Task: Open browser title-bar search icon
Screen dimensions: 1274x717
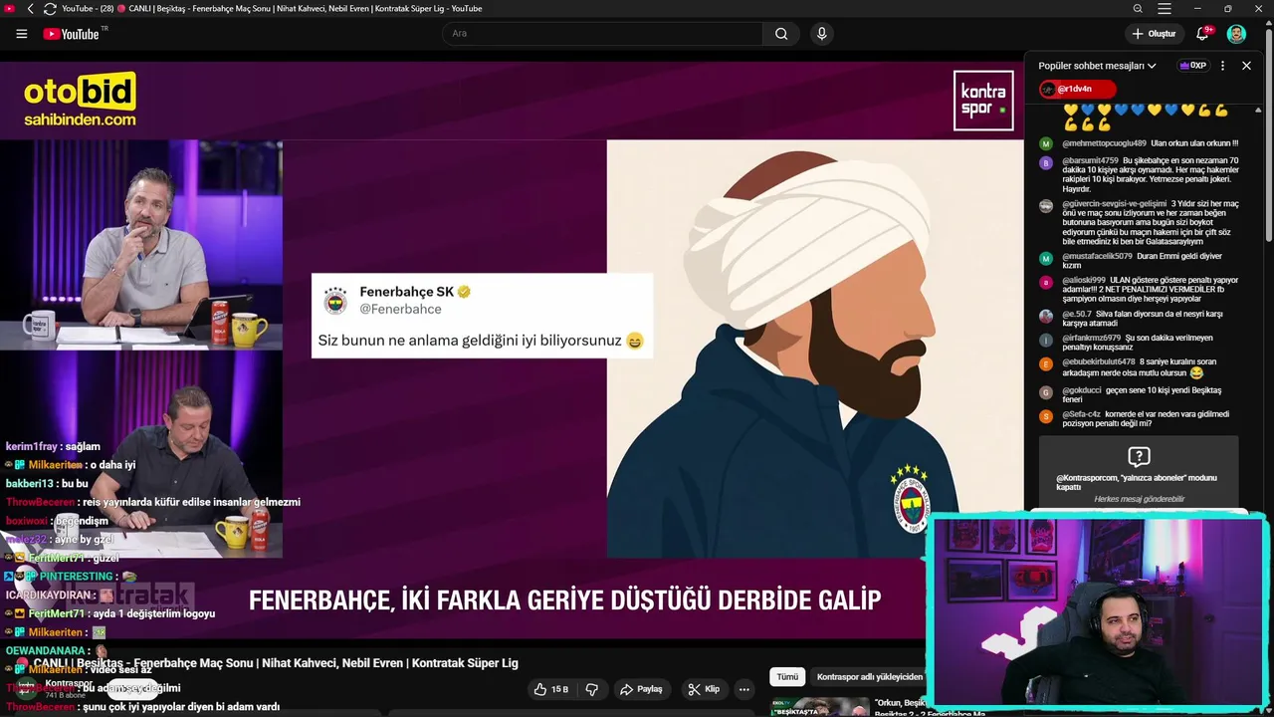Action: point(1138,9)
